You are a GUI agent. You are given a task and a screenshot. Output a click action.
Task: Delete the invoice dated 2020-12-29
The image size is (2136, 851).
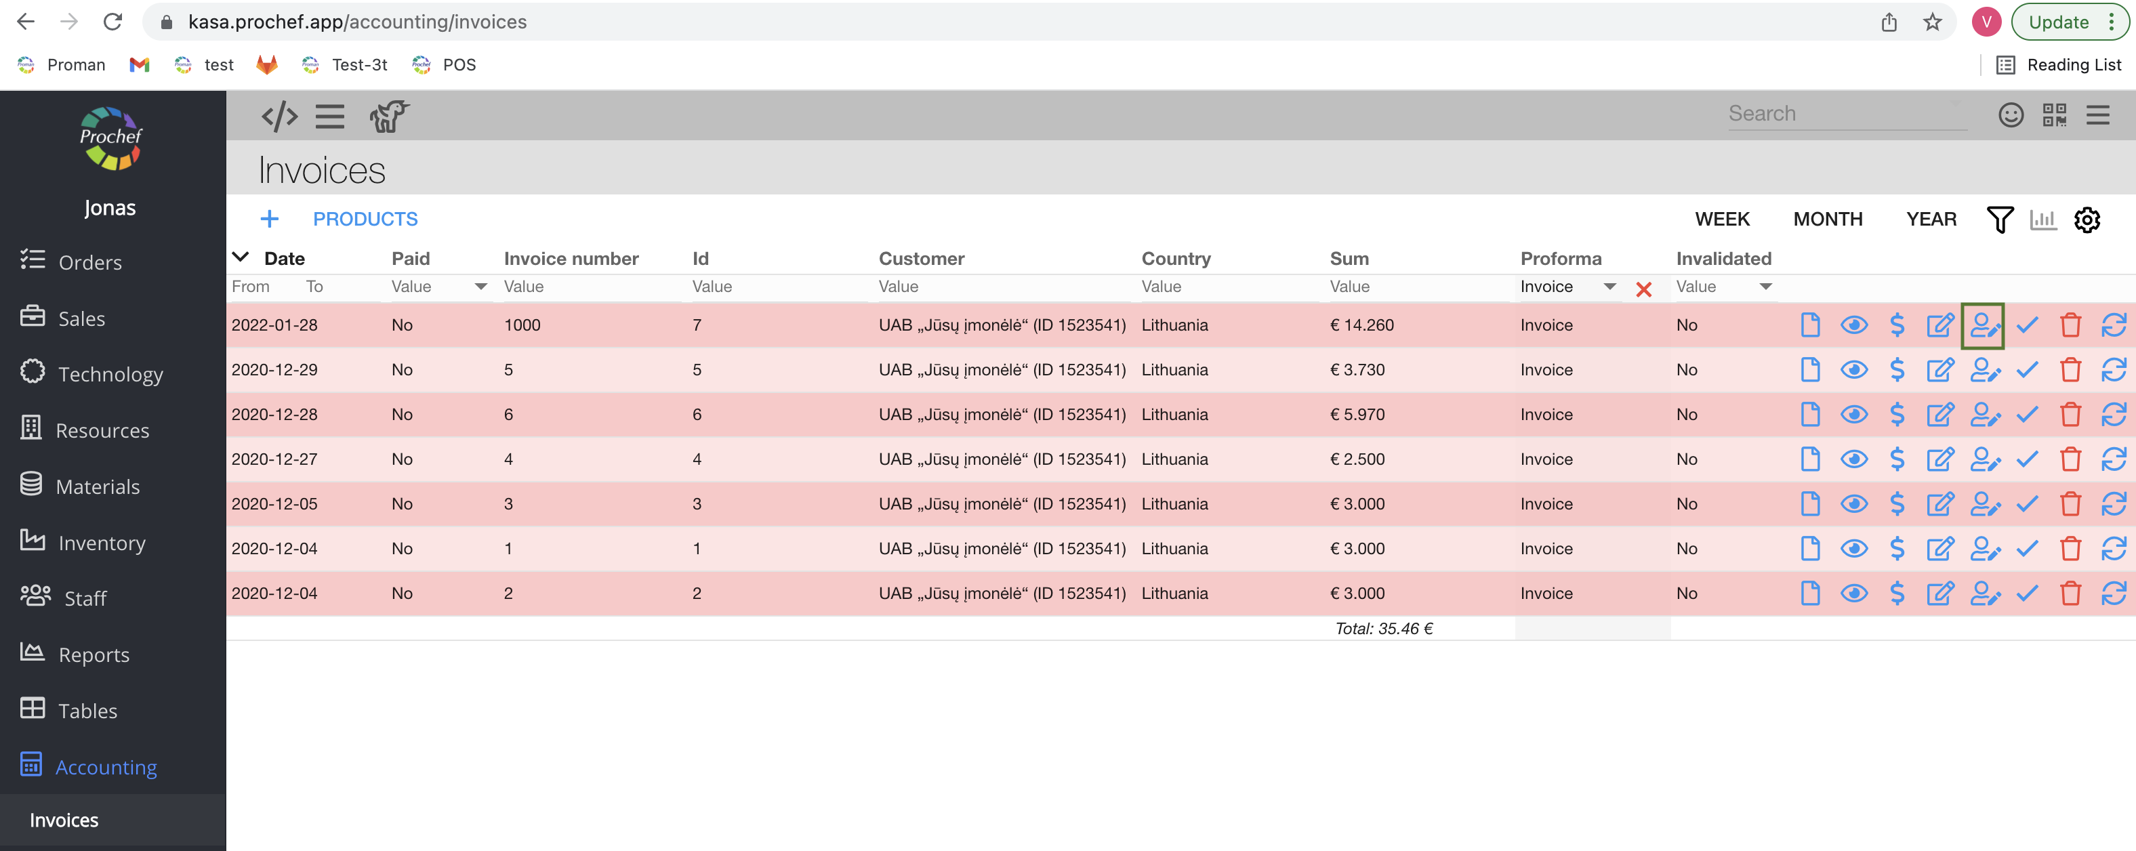(2070, 370)
